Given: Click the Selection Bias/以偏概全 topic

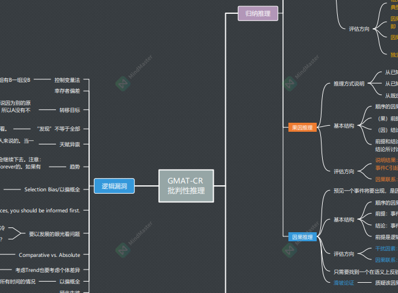Looking at the screenshot, I should (x=52, y=190).
